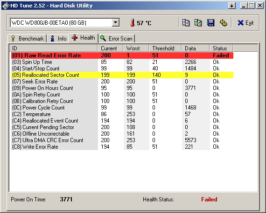The height and width of the screenshot is (213, 266).
Task: Select the Ultra DMA CRC Error Count row
Action: pyautogui.click(x=122, y=140)
